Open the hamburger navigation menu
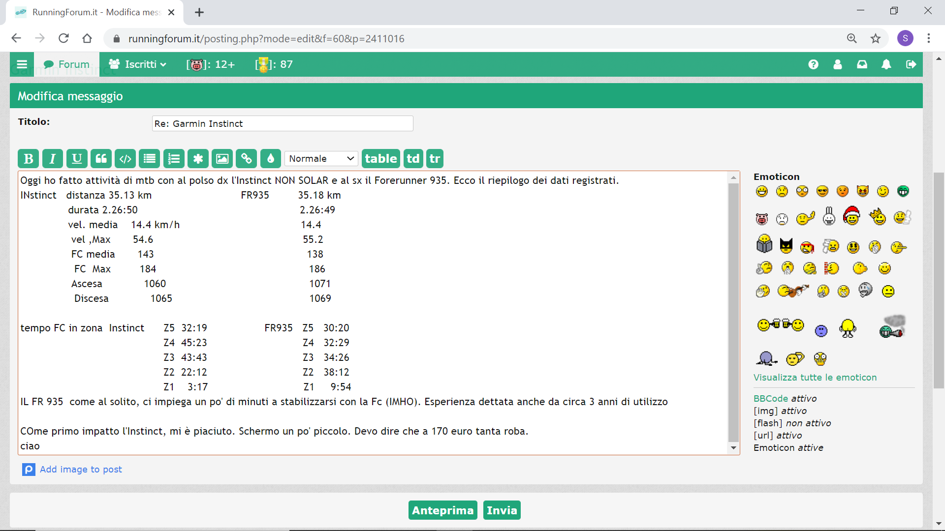Screen dimensions: 945x531 point(22,64)
